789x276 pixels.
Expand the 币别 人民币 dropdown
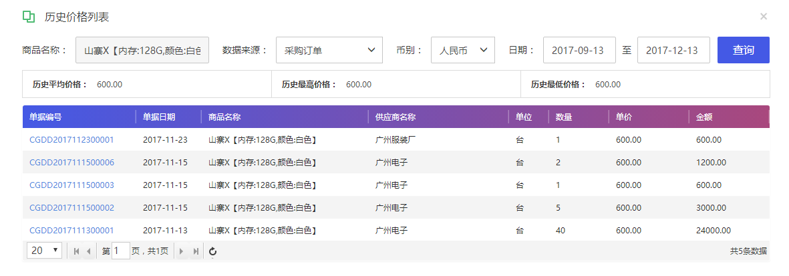point(463,50)
